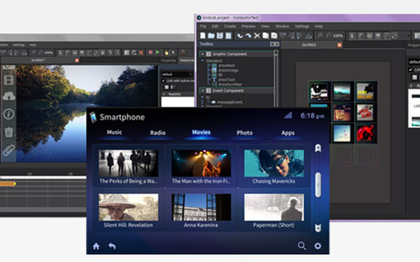Select the hand tool in left window toolbar
The width and height of the screenshot is (420, 262).
coord(166,52)
